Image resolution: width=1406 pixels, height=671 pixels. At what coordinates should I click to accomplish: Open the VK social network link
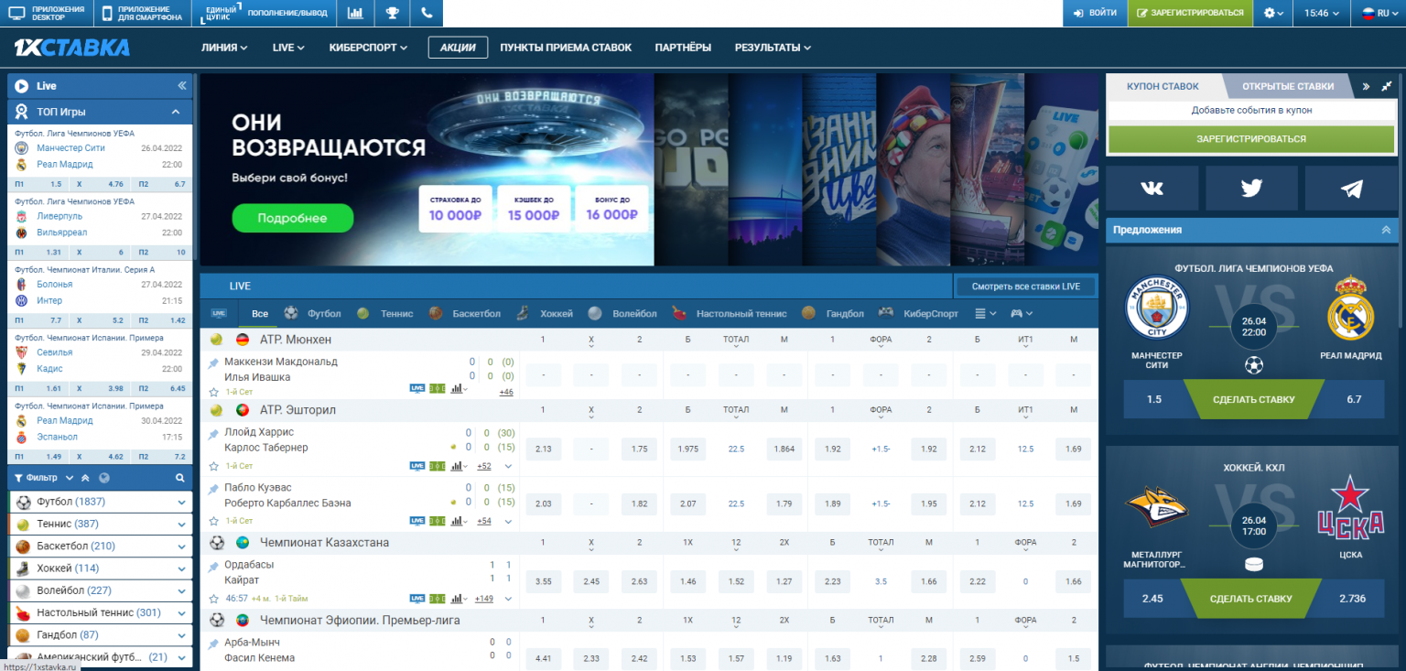[x=1152, y=189]
